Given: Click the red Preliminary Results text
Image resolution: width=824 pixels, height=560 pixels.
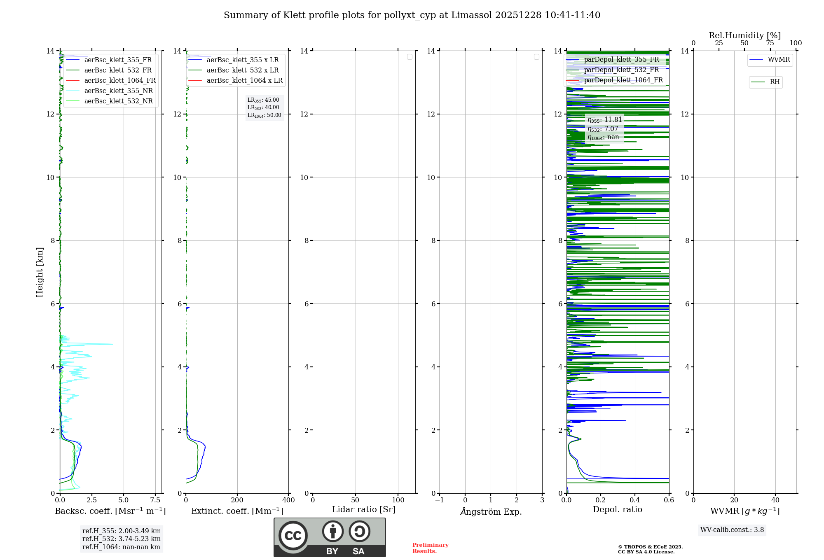Looking at the screenshot, I should pos(430,548).
